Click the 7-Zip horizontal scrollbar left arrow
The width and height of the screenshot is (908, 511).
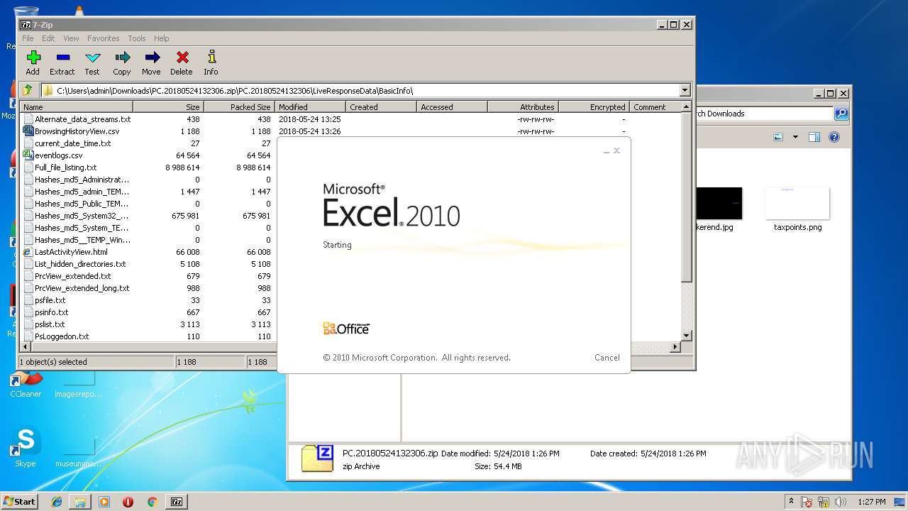[x=26, y=347]
